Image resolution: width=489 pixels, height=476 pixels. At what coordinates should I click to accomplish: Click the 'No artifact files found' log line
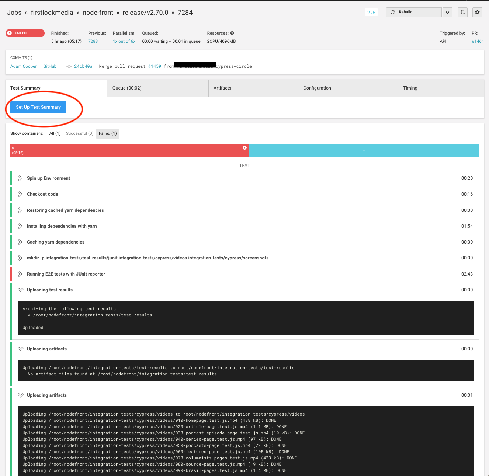122,374
